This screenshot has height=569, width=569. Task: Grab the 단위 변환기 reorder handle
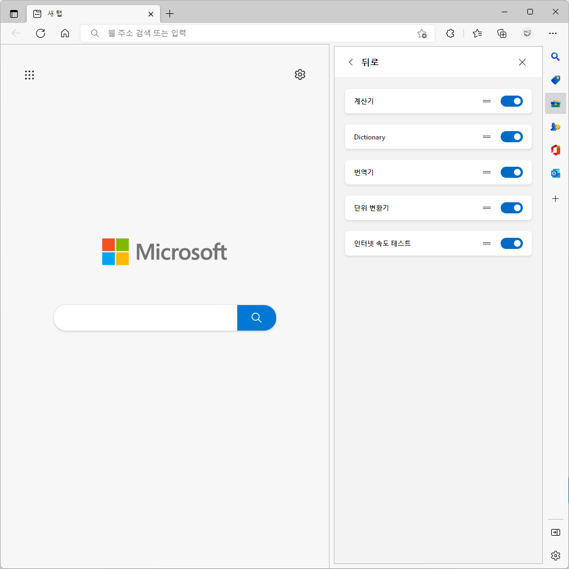click(x=487, y=208)
